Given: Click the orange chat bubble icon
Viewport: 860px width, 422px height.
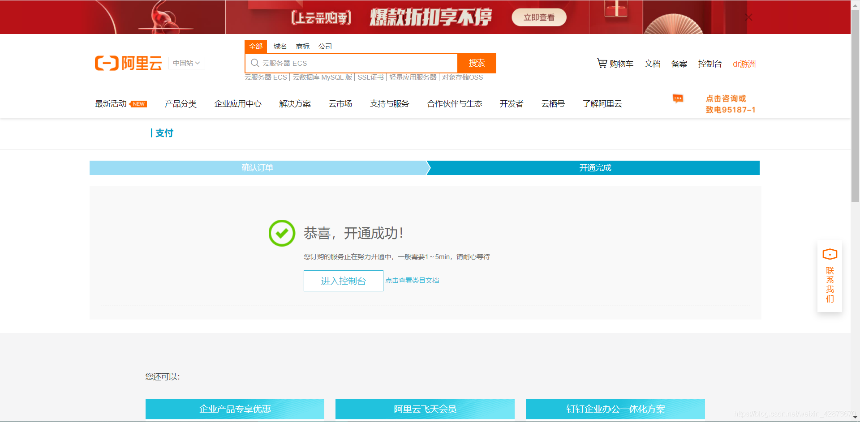Looking at the screenshot, I should click(678, 98).
